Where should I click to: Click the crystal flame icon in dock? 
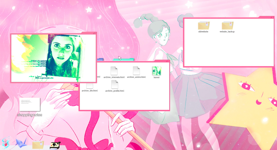click(x=7, y=143)
